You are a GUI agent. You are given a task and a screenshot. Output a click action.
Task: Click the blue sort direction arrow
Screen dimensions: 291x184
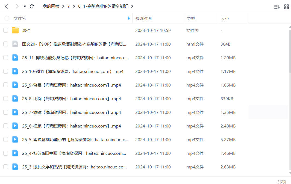(x=129, y=18)
